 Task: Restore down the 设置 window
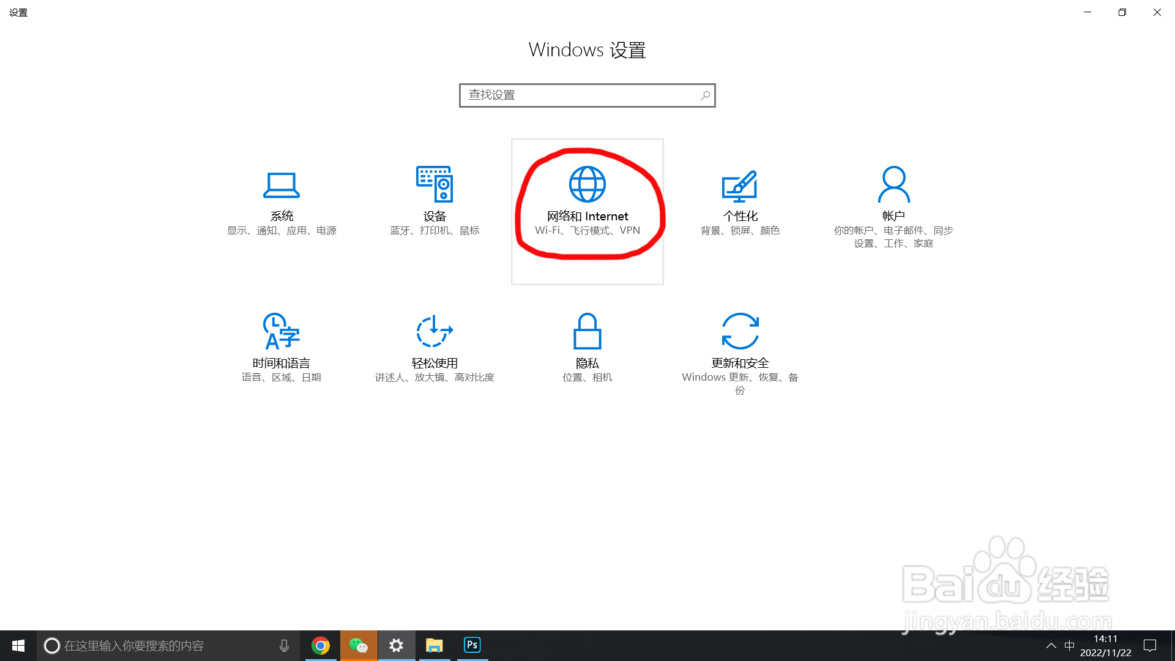point(1122,12)
